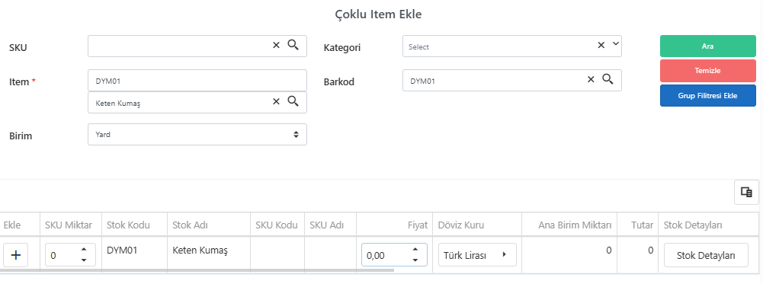The height and width of the screenshot is (284, 763).
Task: Increase Fiyat value with up arrow
Action: tap(415, 250)
